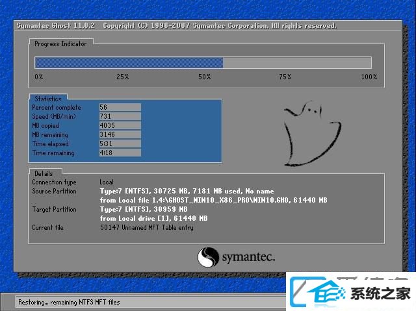Click the 25% progress scale label
416x311 pixels.
point(123,77)
